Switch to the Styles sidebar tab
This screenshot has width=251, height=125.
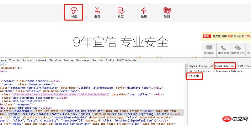click(x=193, y=66)
